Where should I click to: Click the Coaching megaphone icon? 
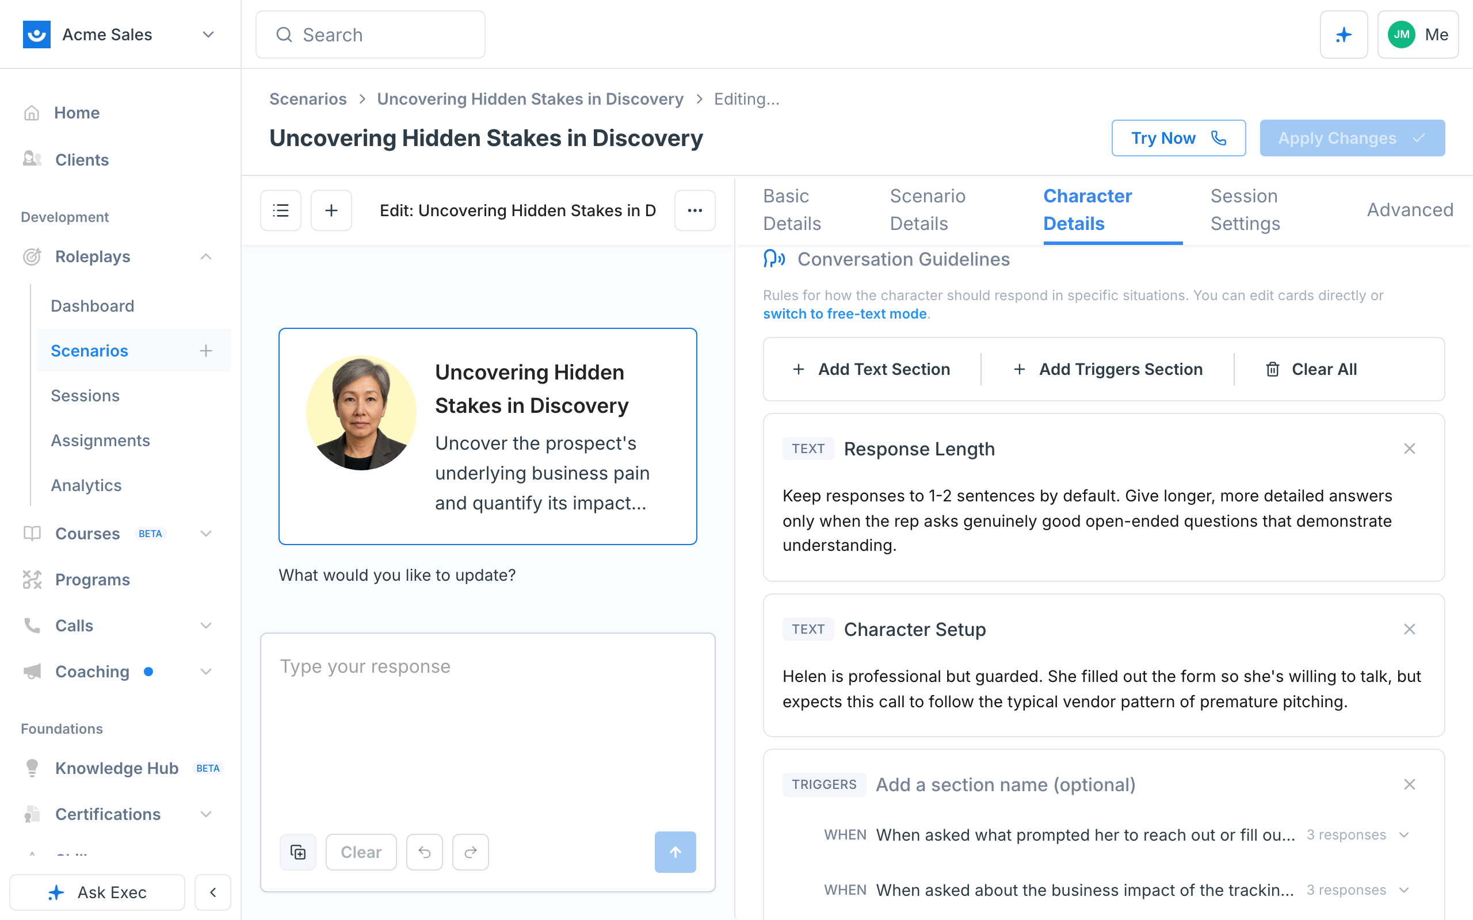pyautogui.click(x=32, y=672)
